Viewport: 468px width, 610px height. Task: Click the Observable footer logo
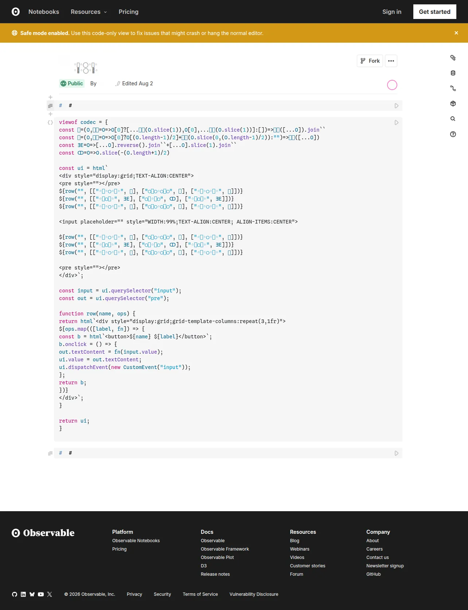click(43, 533)
